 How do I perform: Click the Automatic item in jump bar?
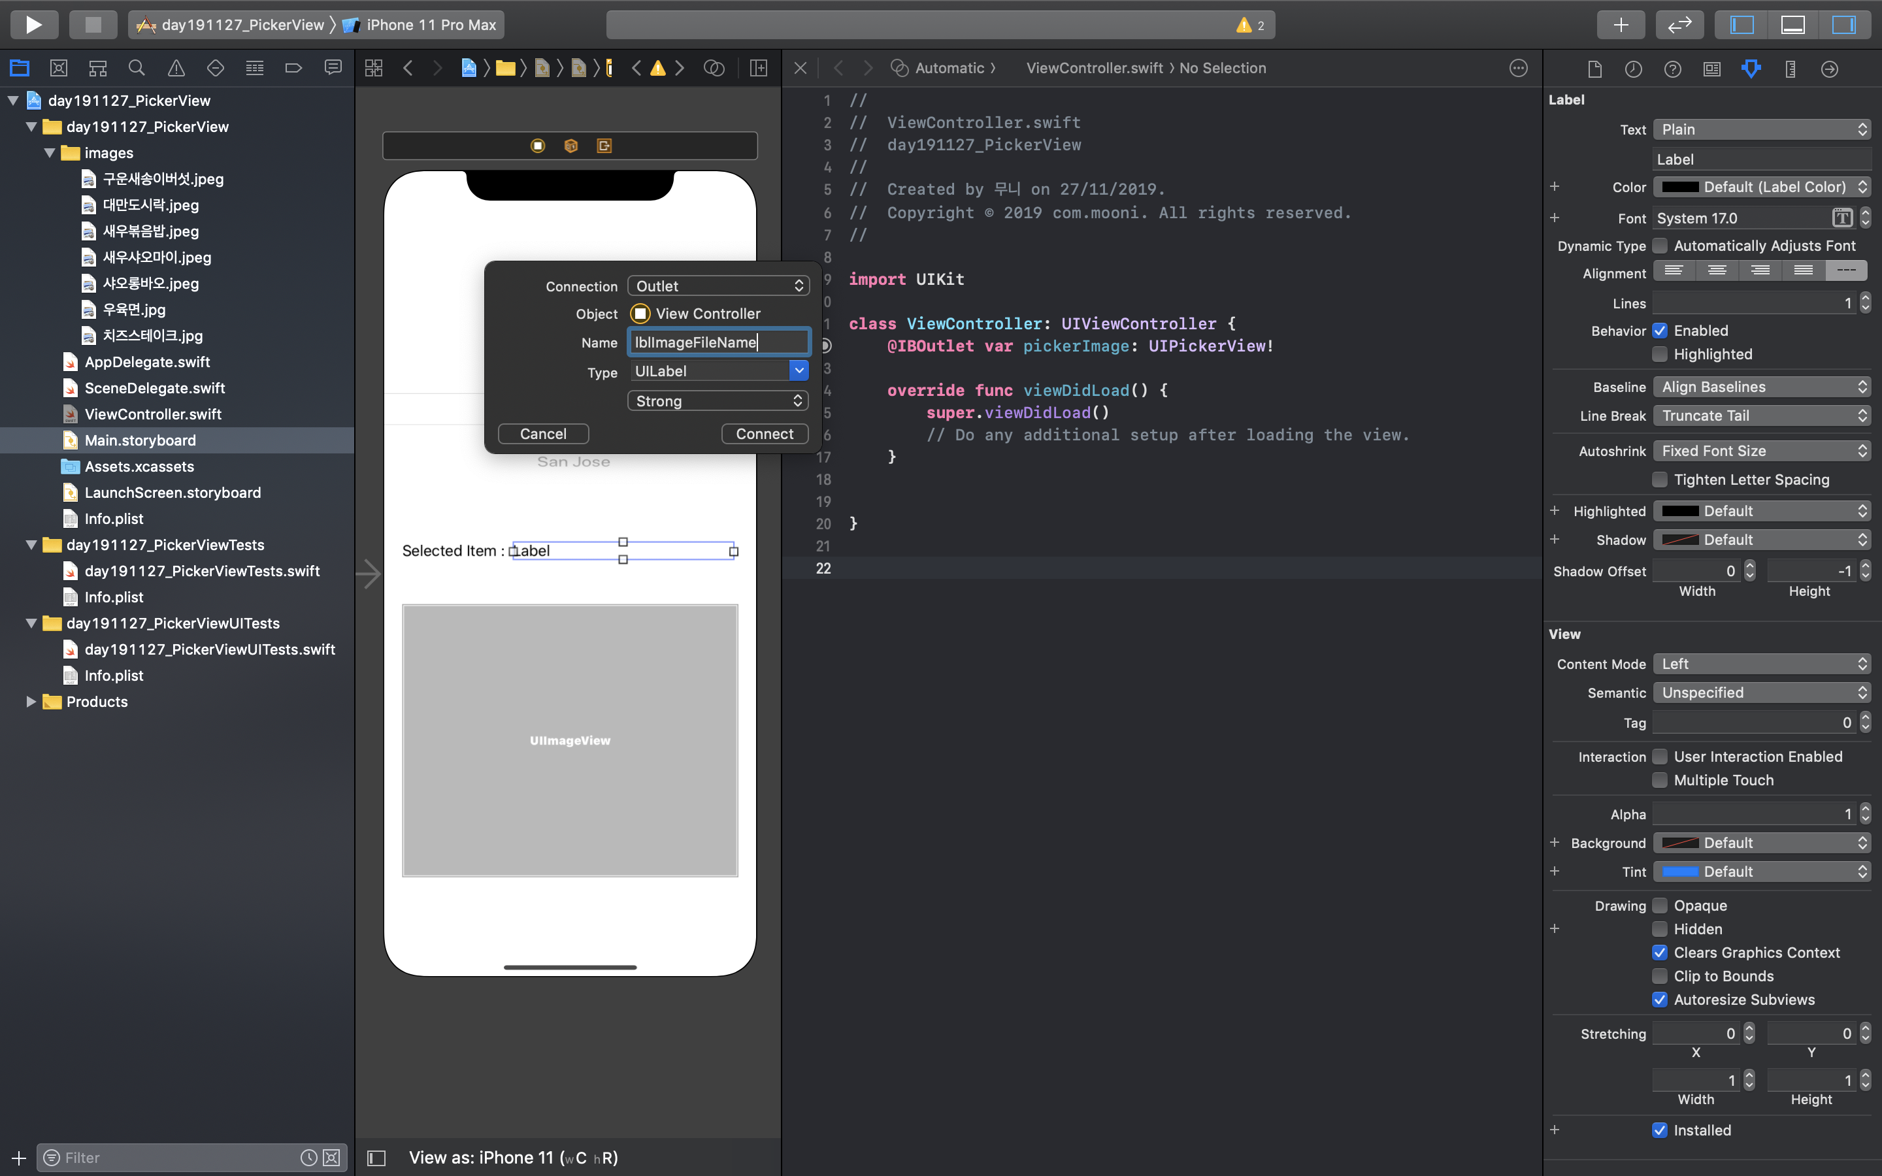pos(949,69)
